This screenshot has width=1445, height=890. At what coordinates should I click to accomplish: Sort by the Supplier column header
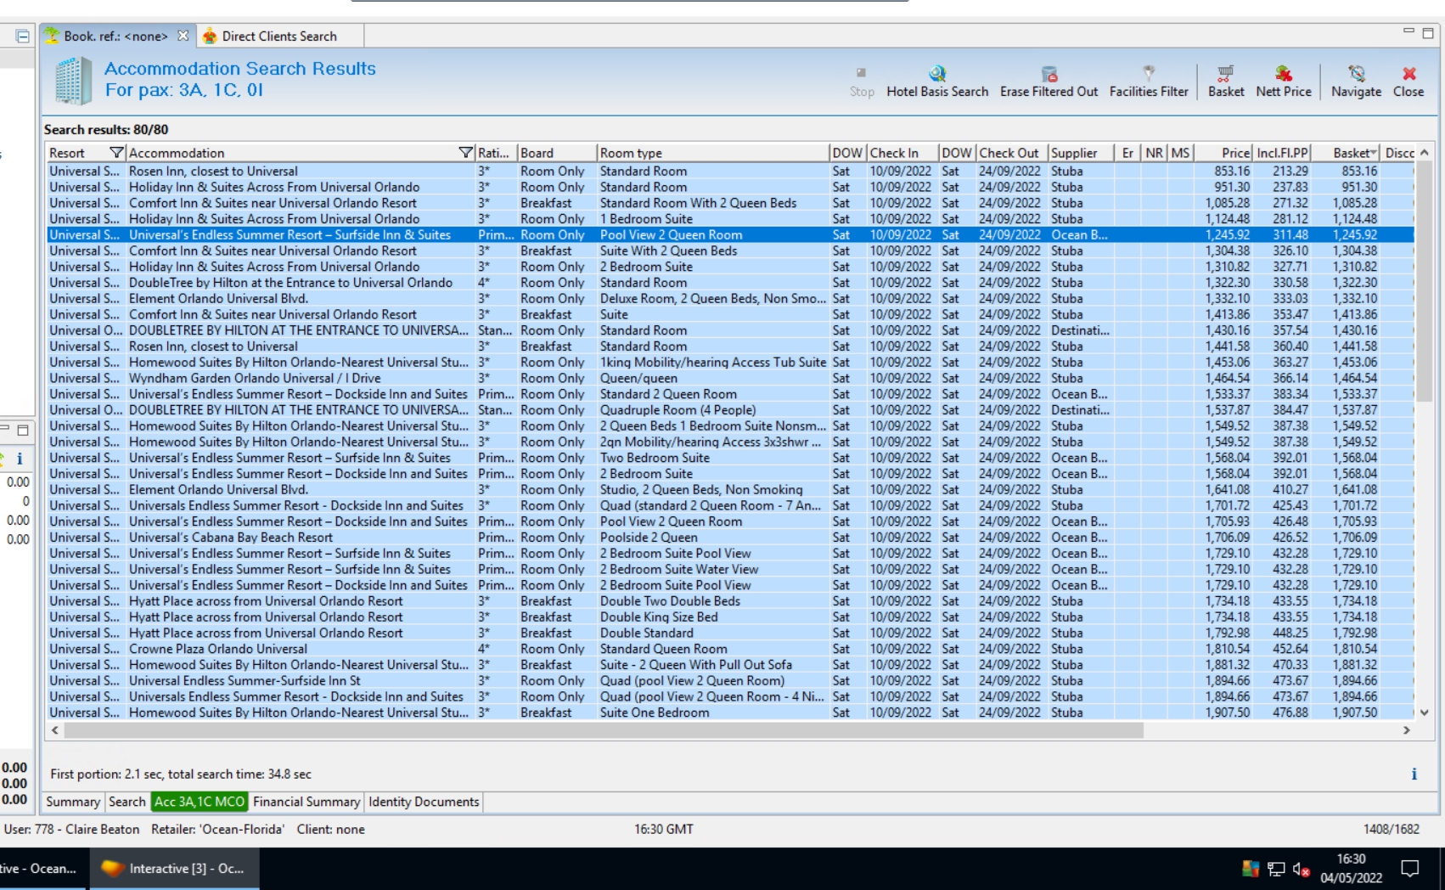click(1081, 153)
